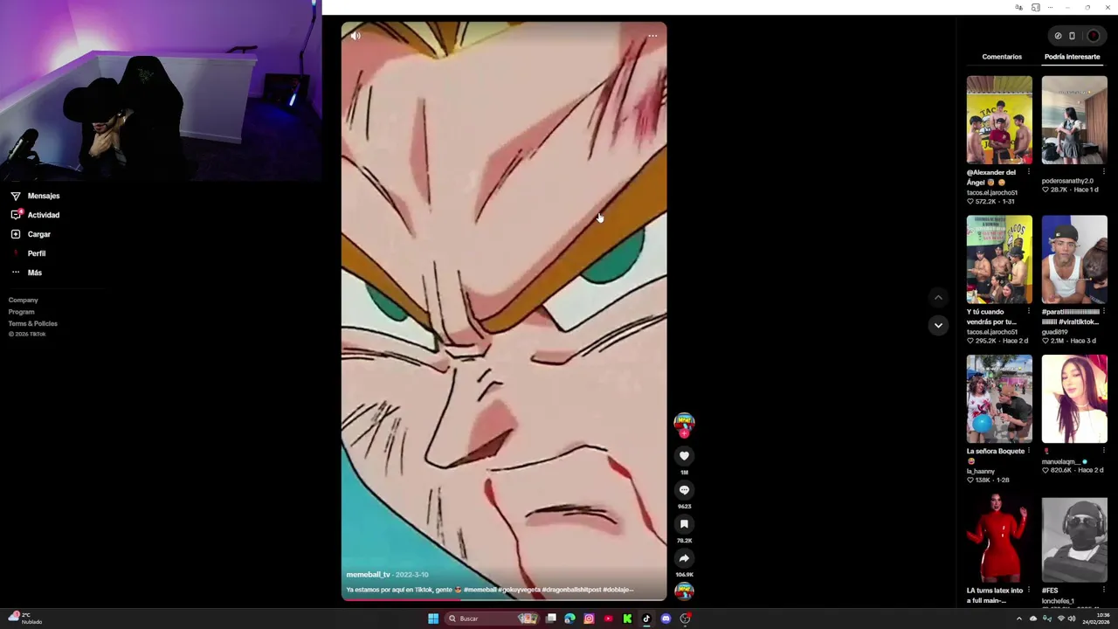The width and height of the screenshot is (1118, 629).
Task: Go to next video with down arrow
Action: [938, 325]
